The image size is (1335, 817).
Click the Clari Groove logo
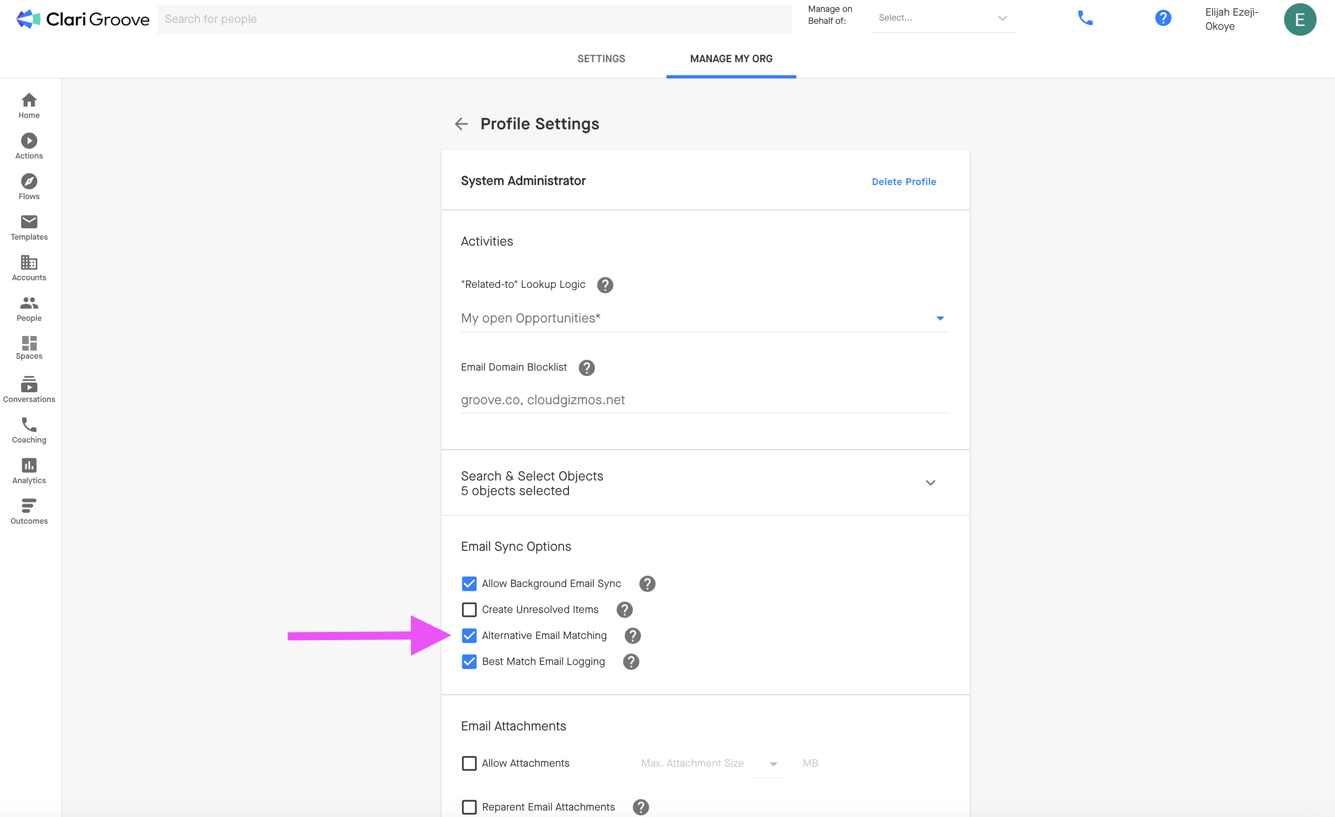tap(83, 19)
